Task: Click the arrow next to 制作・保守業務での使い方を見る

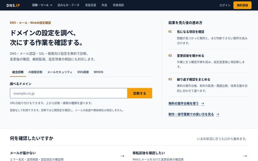Action: pos(218,114)
